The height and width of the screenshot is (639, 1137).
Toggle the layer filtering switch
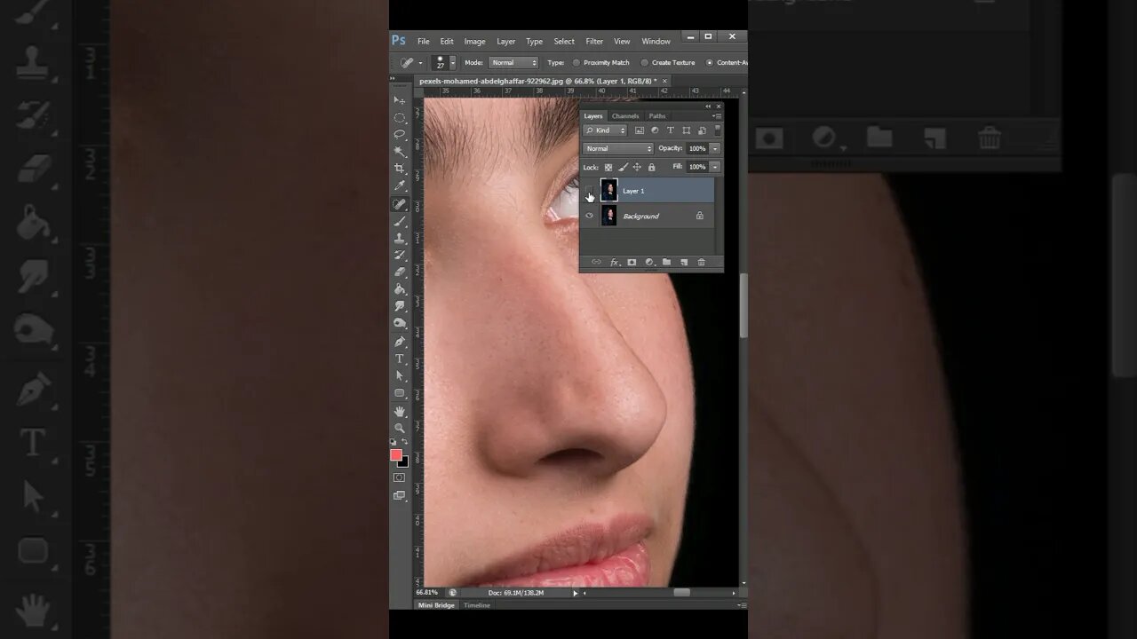coord(717,130)
